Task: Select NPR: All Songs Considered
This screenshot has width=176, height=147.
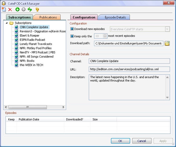Action: [36, 57]
